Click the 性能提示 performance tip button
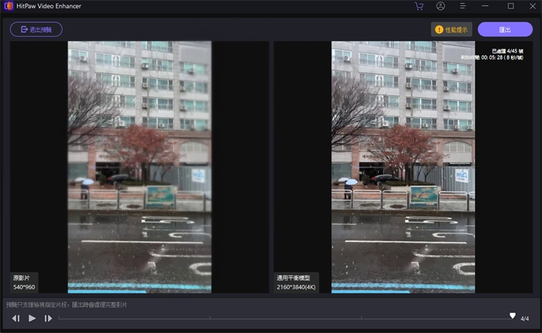 point(452,29)
